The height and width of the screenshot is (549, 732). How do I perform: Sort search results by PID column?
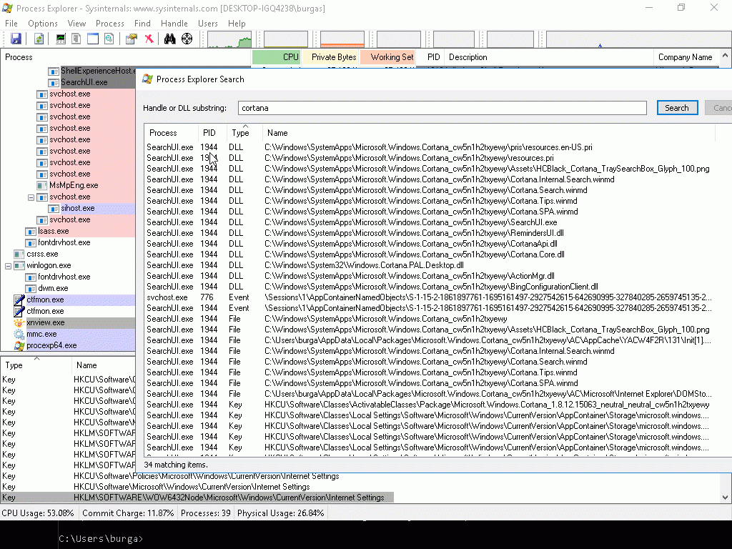pos(212,132)
